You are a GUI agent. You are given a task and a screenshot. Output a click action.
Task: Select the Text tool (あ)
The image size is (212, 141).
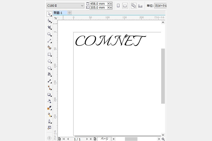point(49,74)
